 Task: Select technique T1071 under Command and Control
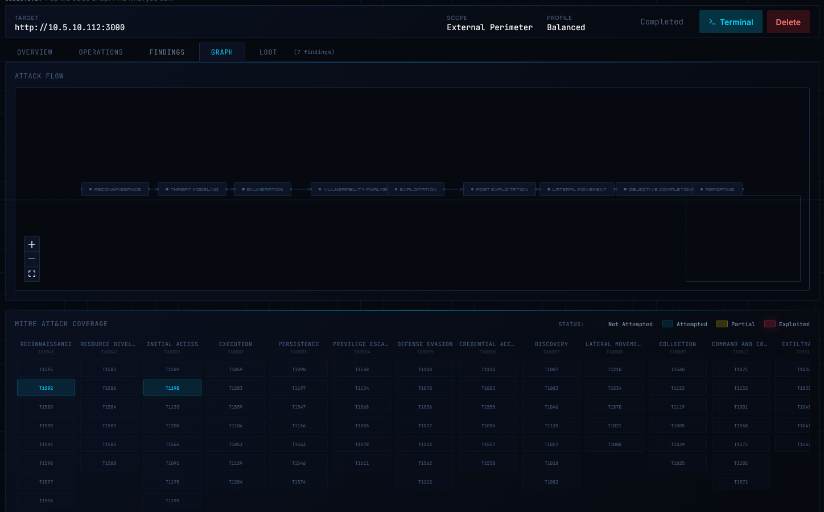tap(741, 369)
